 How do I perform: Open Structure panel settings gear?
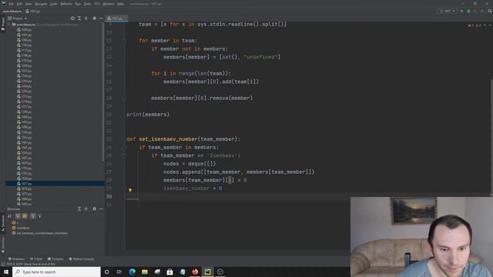(94, 209)
